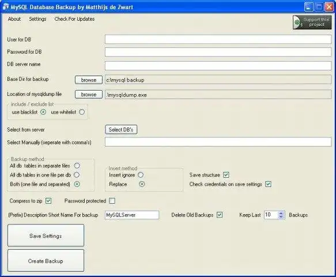Screen dimensions: 336x277
Task: Select Replace insert method
Action: click(x=142, y=184)
